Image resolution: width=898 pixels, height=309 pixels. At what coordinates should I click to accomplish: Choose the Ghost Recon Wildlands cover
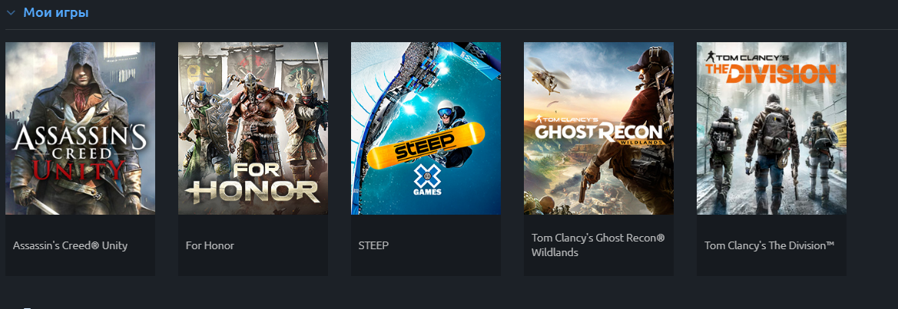pos(598,129)
